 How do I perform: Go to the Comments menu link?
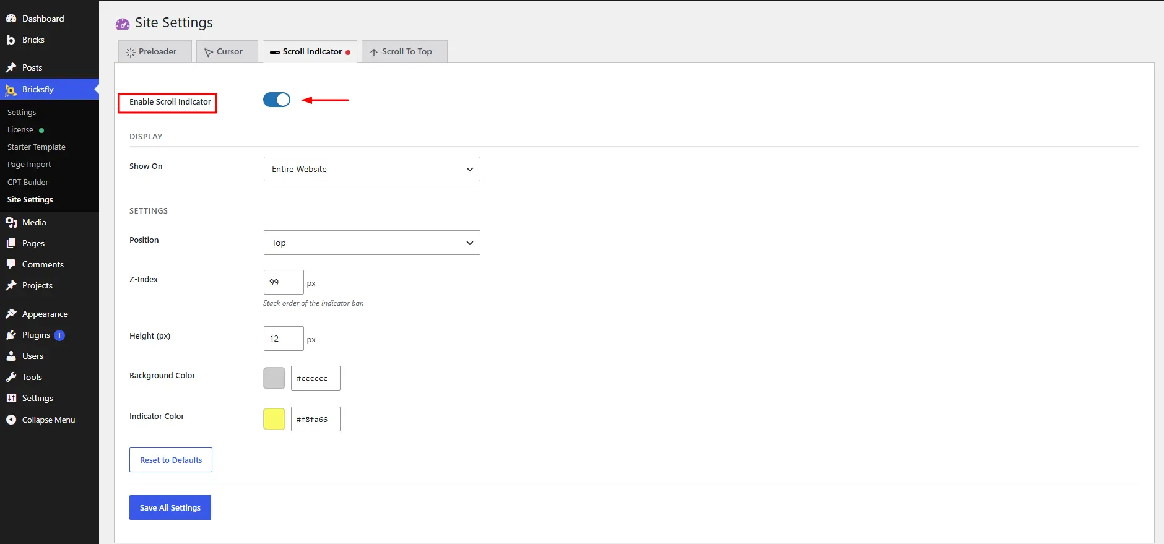point(43,264)
